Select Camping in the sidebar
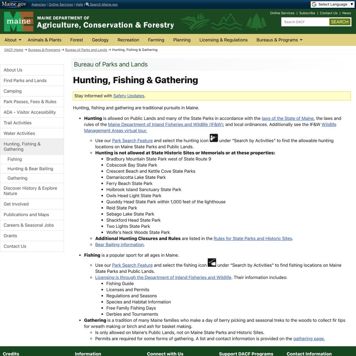This screenshot has width=356, height=356. pyautogui.click(x=32, y=91)
